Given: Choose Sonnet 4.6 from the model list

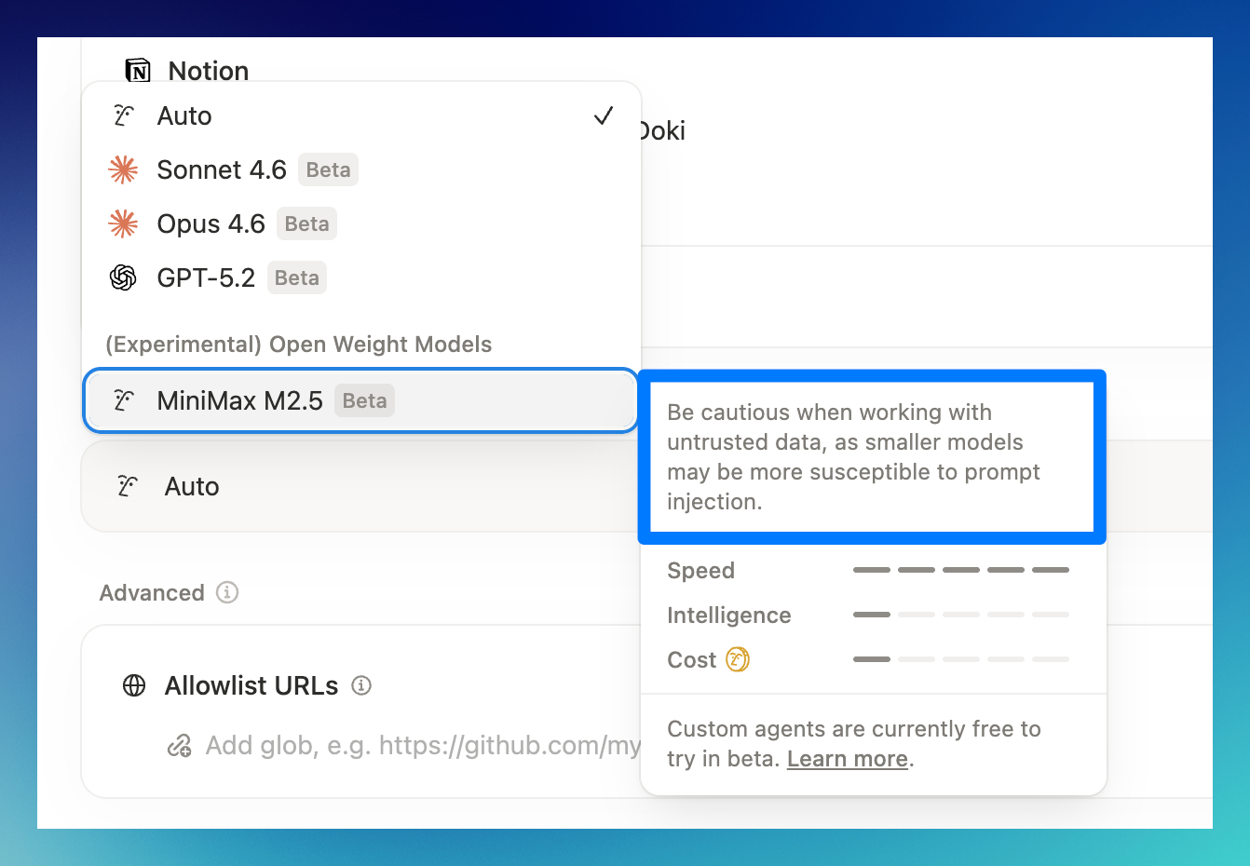Looking at the screenshot, I should (222, 169).
